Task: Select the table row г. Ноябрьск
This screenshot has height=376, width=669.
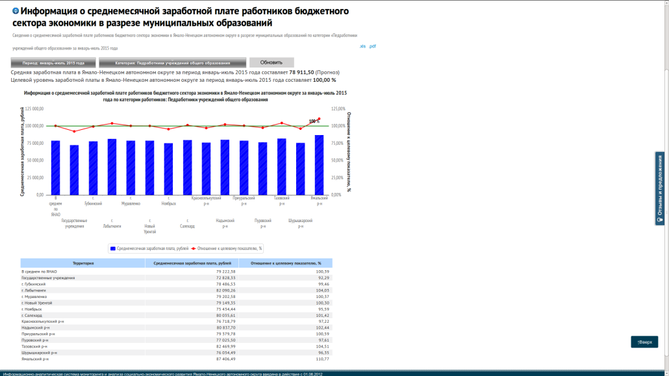Action: pos(176,309)
